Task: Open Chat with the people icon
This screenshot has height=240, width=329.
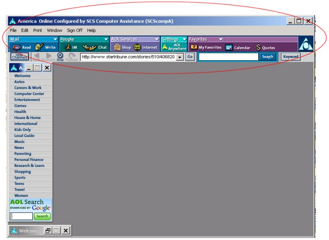Action: (89, 48)
